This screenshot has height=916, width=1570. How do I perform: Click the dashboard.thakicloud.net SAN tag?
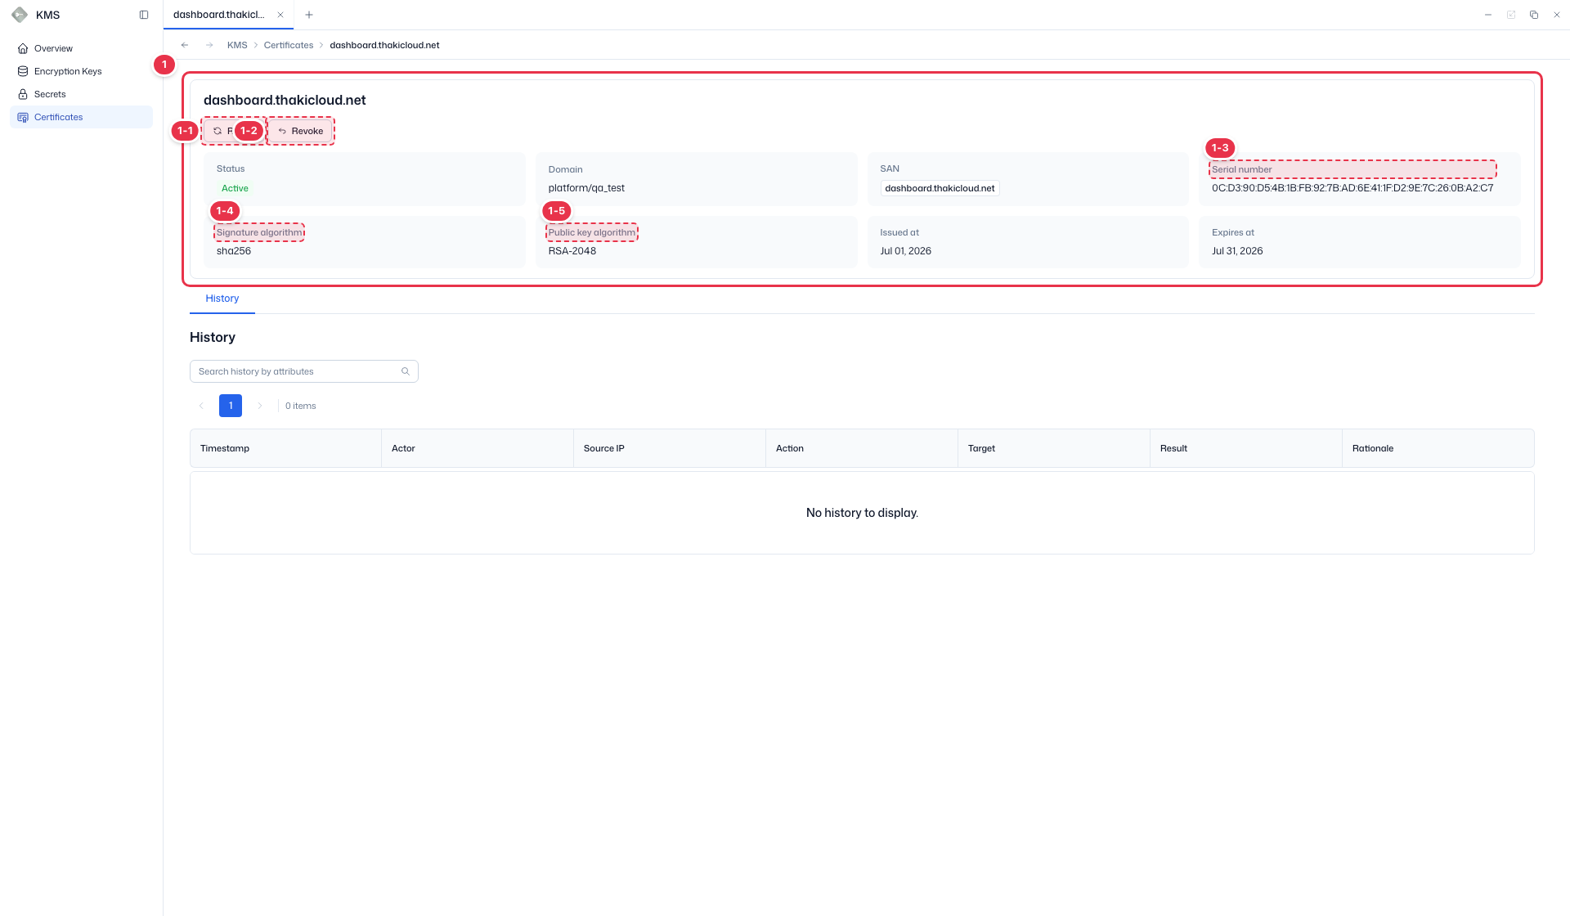940,188
